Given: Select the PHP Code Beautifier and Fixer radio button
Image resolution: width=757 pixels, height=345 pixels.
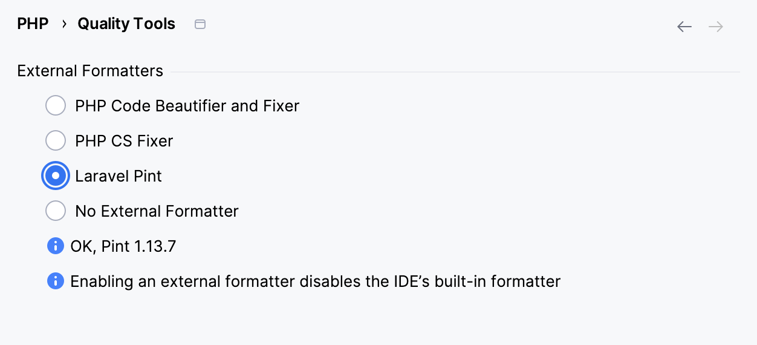Looking at the screenshot, I should [56, 106].
